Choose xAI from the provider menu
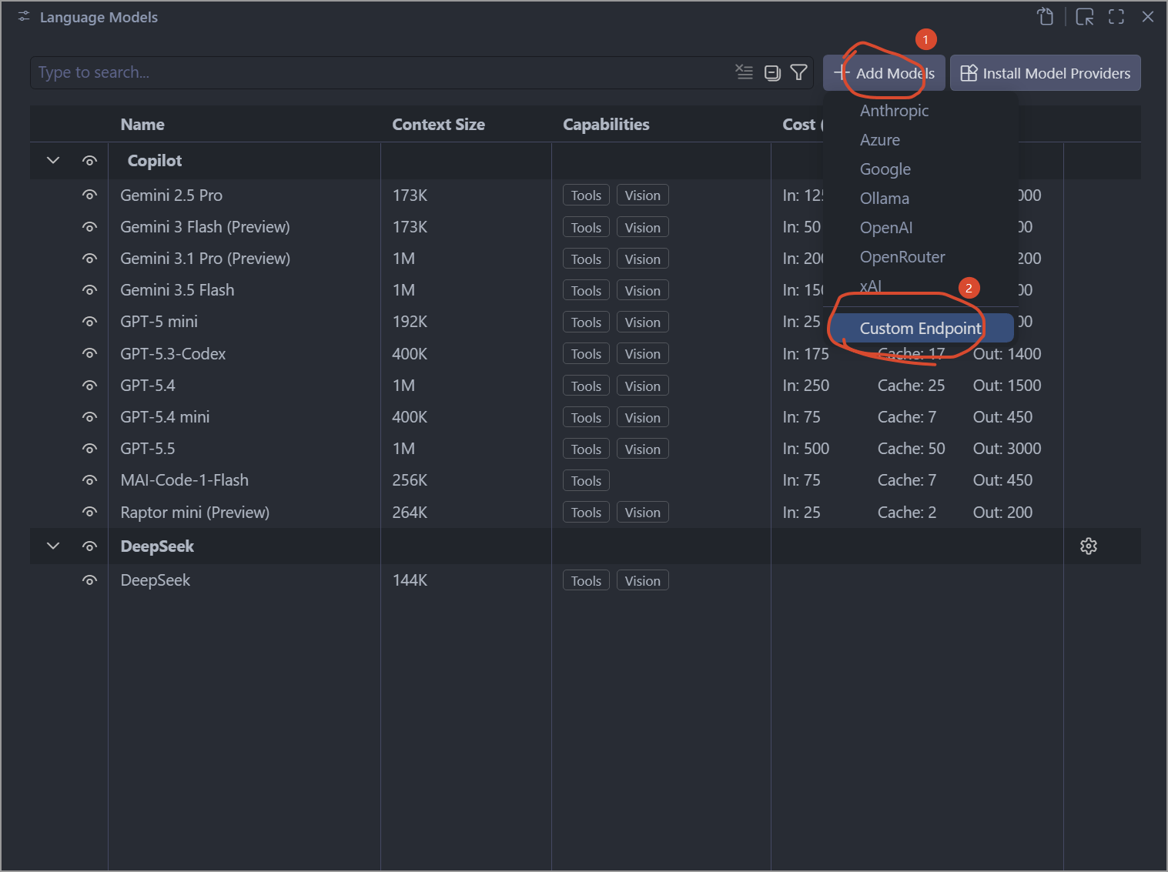 pos(871,286)
